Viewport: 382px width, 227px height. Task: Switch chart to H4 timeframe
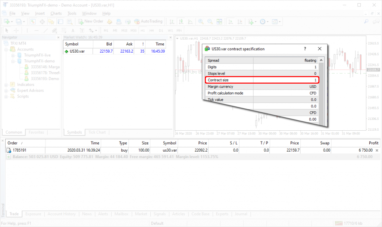click(x=151, y=31)
